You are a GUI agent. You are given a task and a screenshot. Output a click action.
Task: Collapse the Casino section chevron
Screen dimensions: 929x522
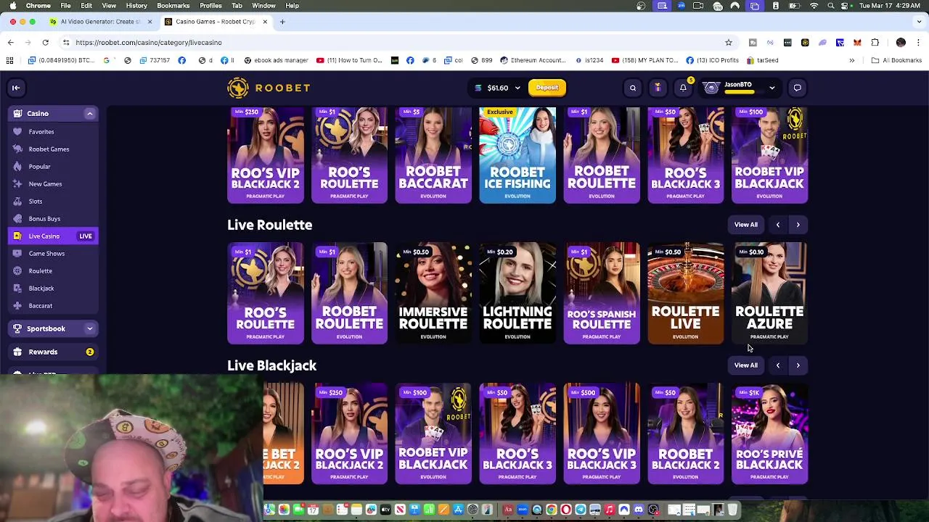pos(90,114)
